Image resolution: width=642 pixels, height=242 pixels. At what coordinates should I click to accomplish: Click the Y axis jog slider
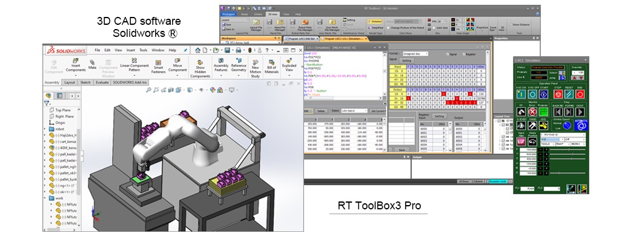point(568,154)
